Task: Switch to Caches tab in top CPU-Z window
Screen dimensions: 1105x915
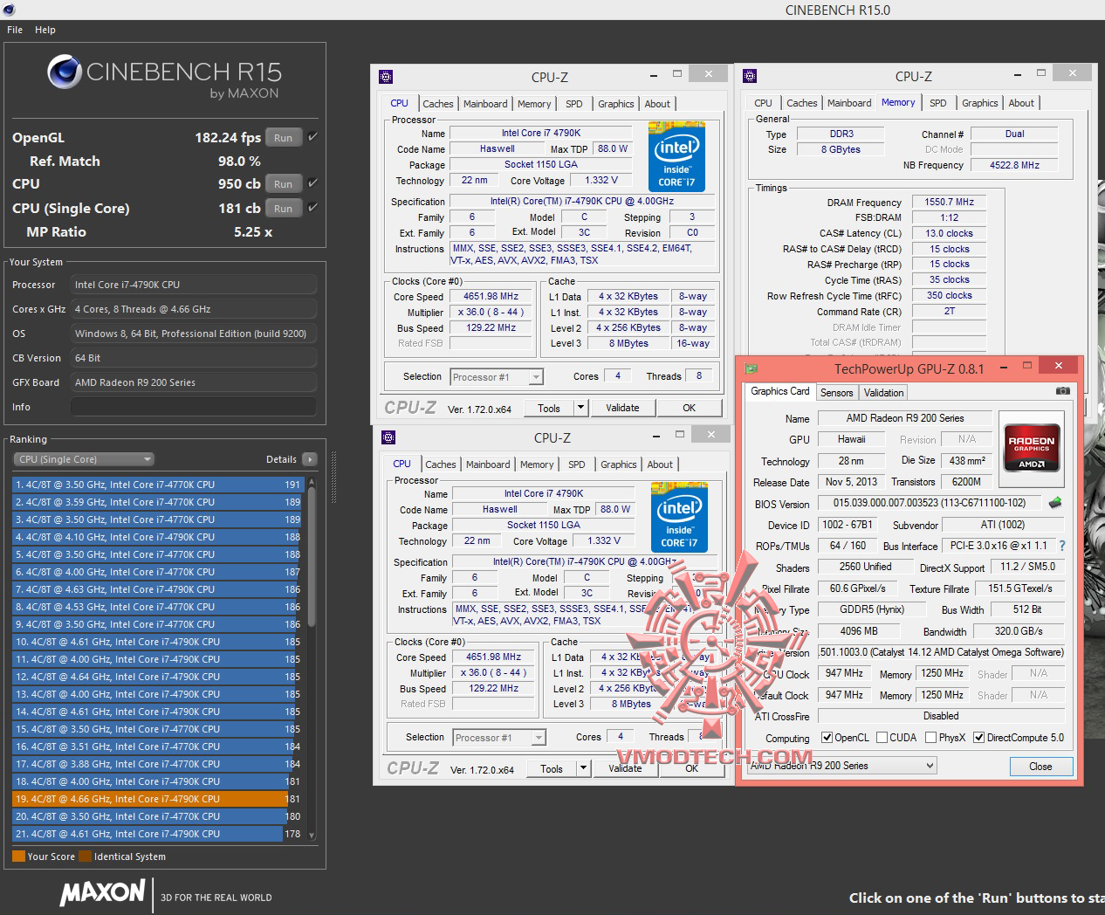Action: (437, 104)
